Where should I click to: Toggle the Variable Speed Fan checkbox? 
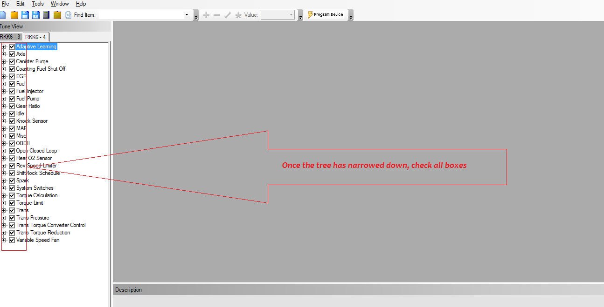click(x=12, y=240)
